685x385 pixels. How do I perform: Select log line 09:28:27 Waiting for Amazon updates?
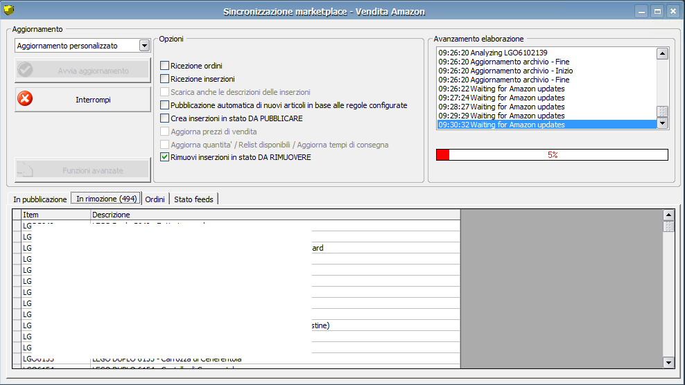[547, 107]
